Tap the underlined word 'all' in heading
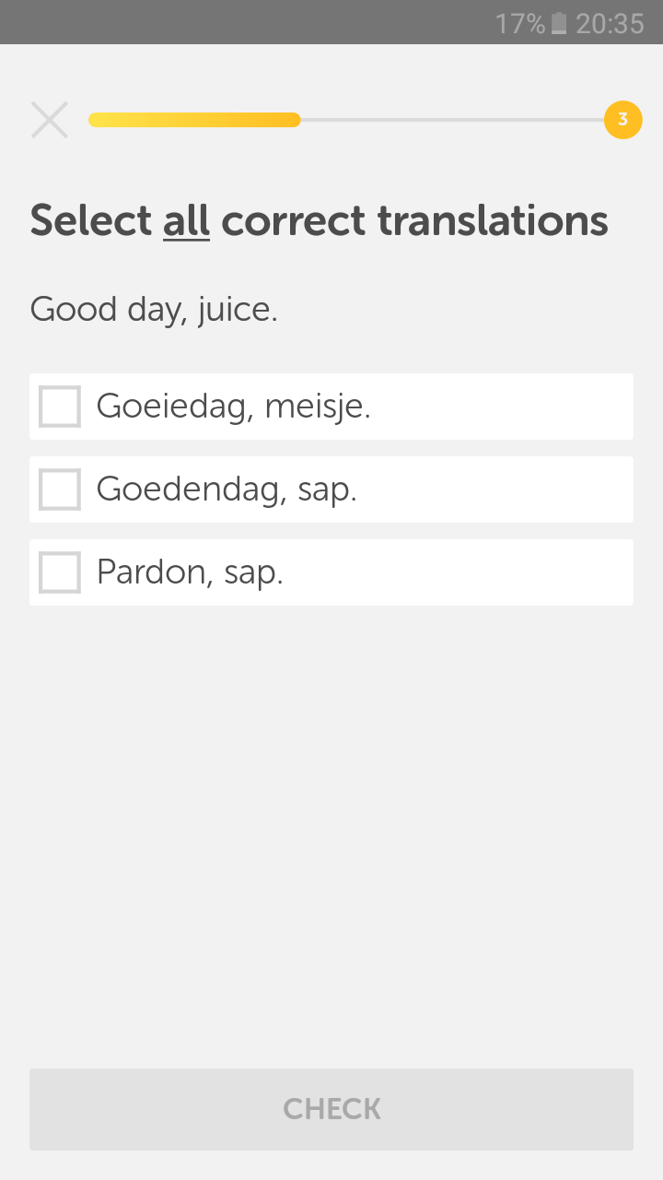Screen dimensions: 663x1180 [x=186, y=221]
